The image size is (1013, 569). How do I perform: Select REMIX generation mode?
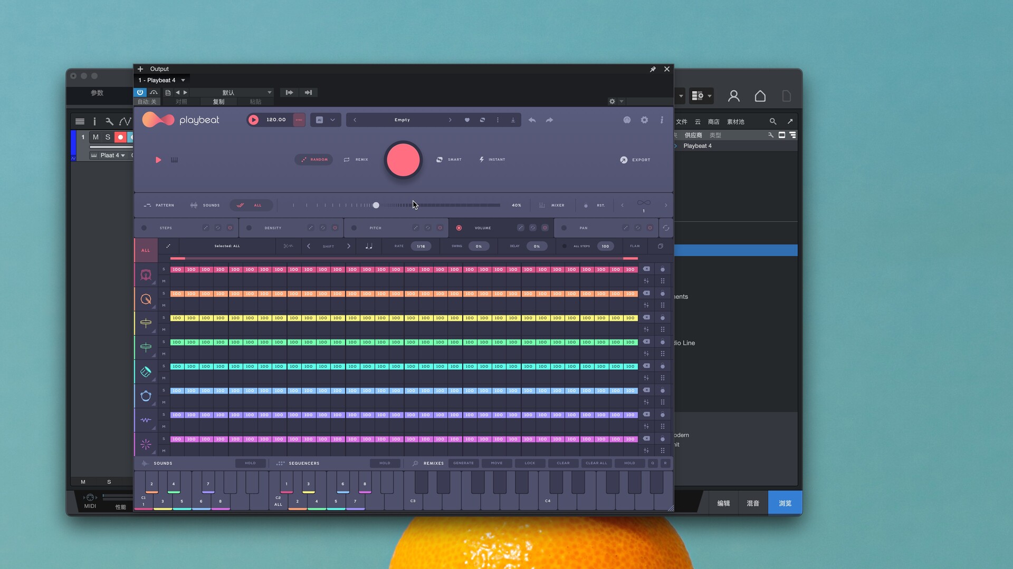tap(356, 160)
